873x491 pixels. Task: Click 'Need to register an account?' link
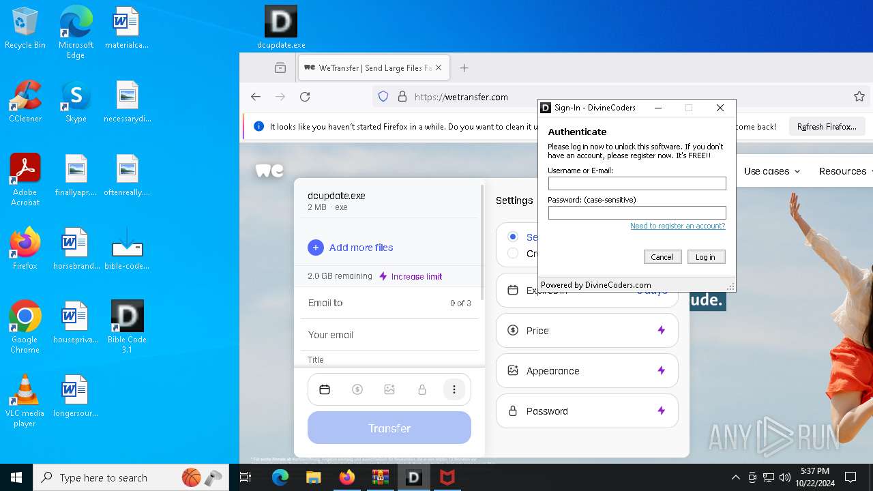pos(677,226)
